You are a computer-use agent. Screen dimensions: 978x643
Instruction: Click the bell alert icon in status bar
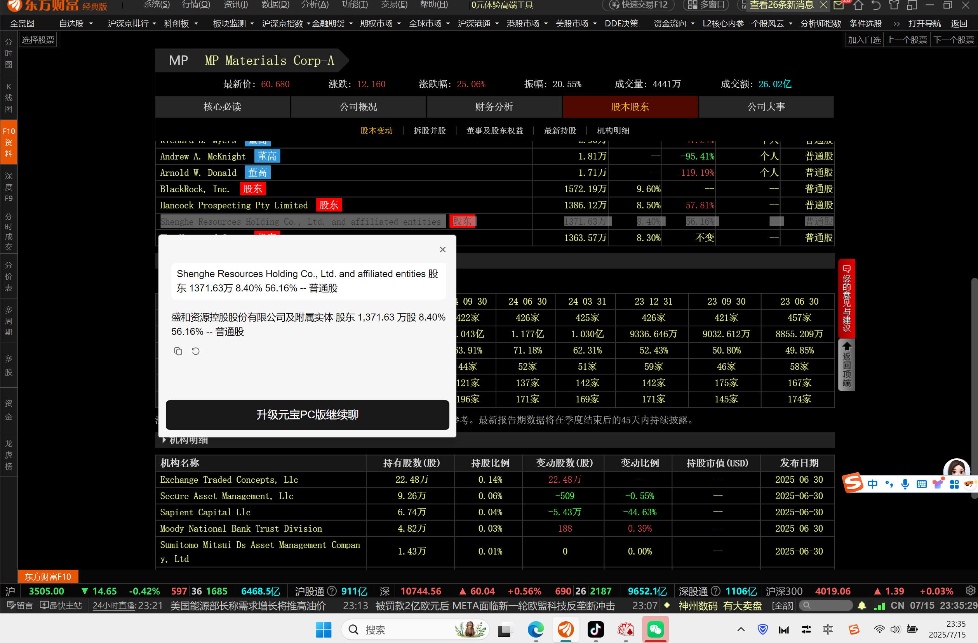coord(862,606)
